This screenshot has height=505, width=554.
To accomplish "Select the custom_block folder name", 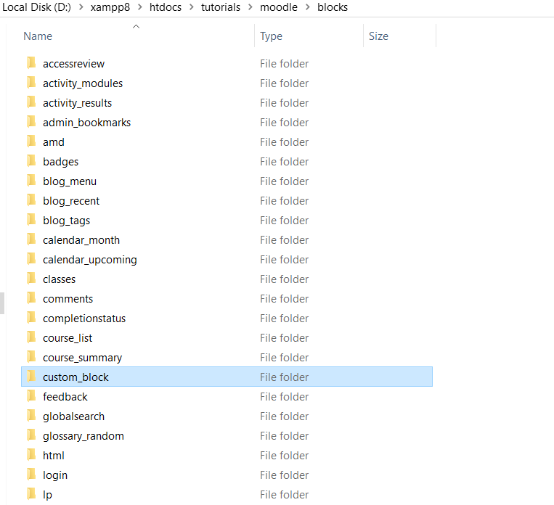I will [x=76, y=377].
